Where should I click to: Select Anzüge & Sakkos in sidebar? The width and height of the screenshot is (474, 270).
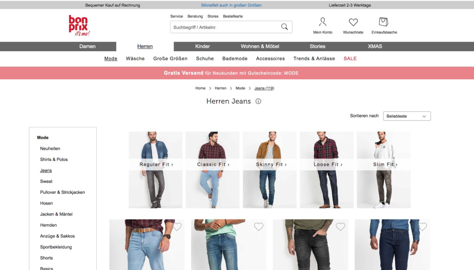pos(57,236)
